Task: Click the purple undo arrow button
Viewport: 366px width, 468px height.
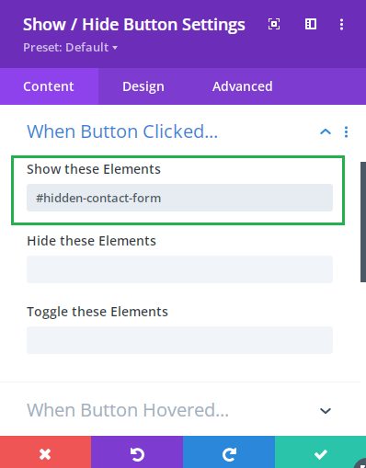Action: pos(137,452)
